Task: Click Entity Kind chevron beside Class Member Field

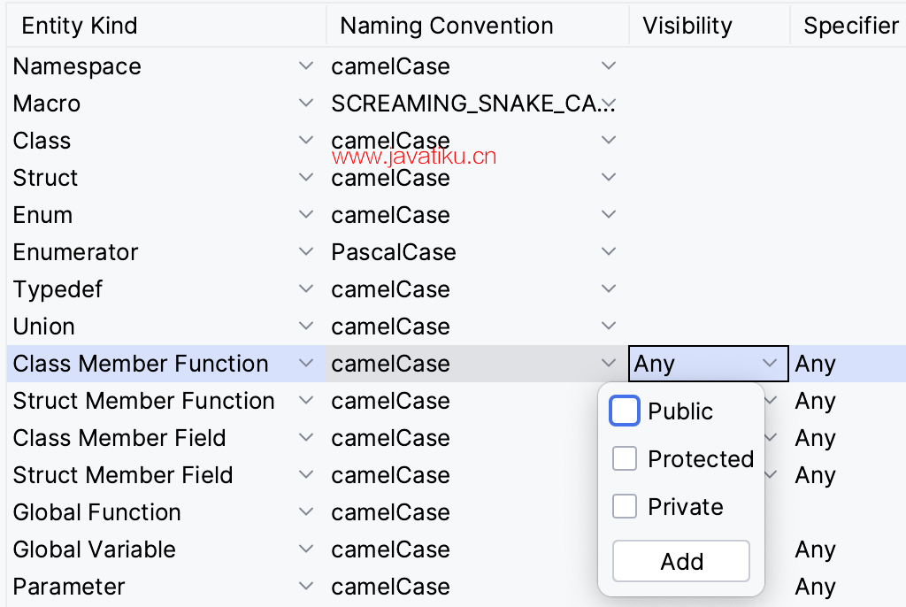Action: [306, 438]
